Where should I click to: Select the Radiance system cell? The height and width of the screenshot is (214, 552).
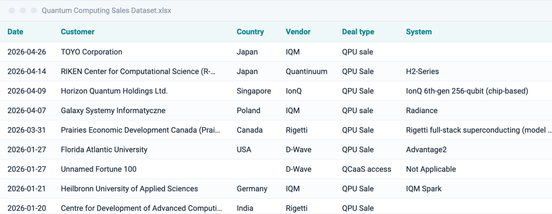pos(421,111)
